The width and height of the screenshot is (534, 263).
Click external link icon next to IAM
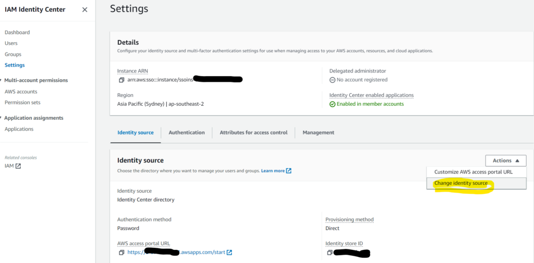click(18, 166)
